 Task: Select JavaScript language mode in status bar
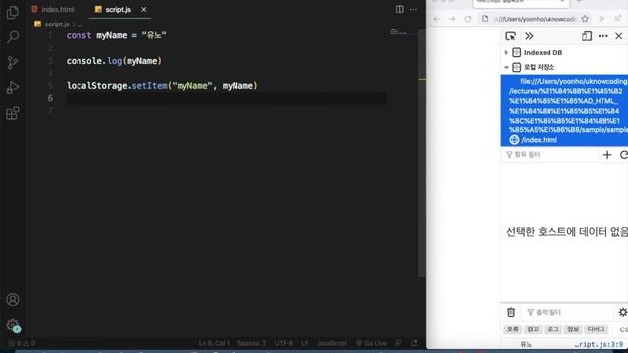[x=332, y=343]
